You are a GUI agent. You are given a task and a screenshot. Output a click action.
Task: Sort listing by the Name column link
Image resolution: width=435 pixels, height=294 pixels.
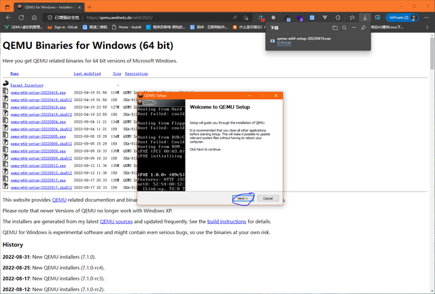14,73
